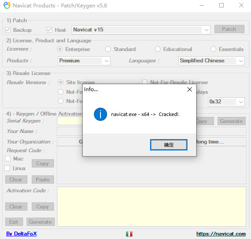Click into the Request Code text area
The height and width of the screenshot is (239, 251).
tap(151, 165)
